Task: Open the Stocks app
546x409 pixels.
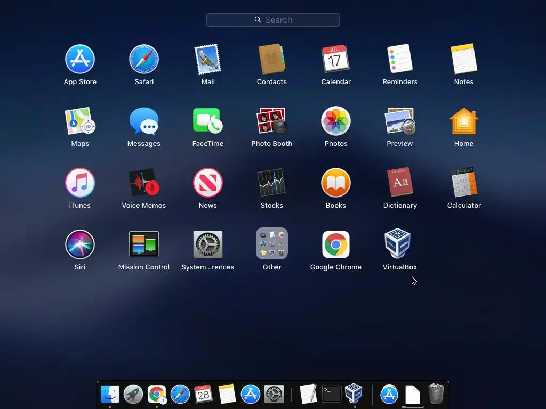Action: pos(271,183)
